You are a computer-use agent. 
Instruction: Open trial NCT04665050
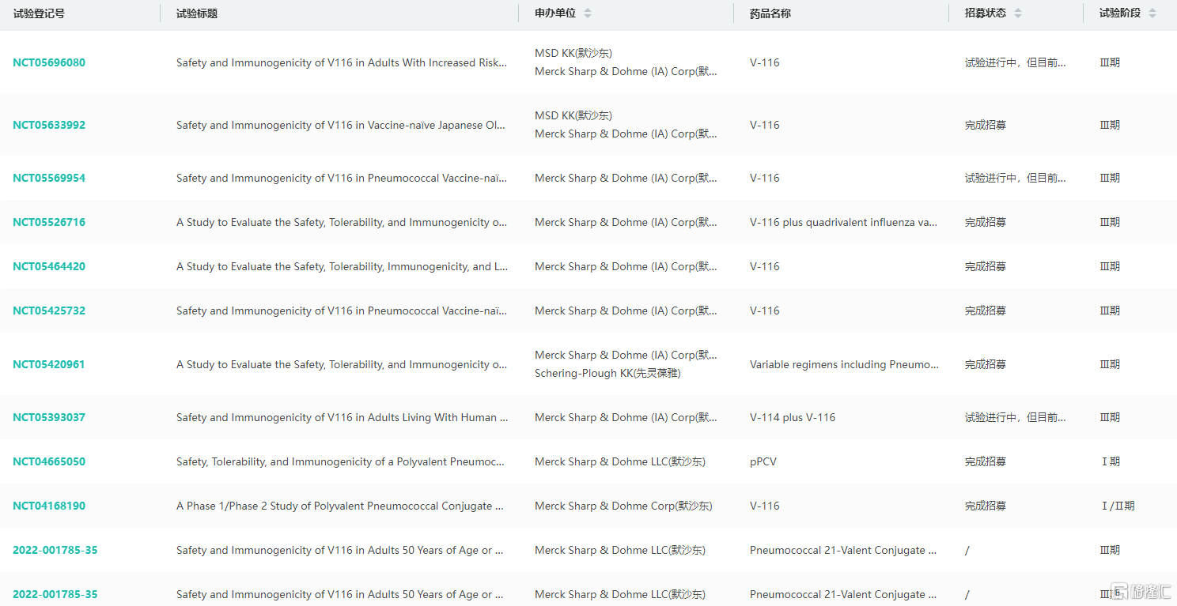(49, 461)
